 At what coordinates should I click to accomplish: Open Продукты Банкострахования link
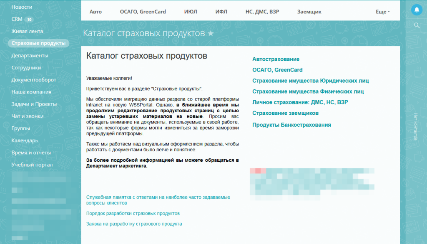click(291, 125)
